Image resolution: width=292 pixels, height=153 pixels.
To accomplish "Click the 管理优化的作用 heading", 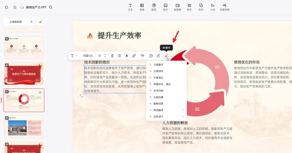I will pos(247,62).
